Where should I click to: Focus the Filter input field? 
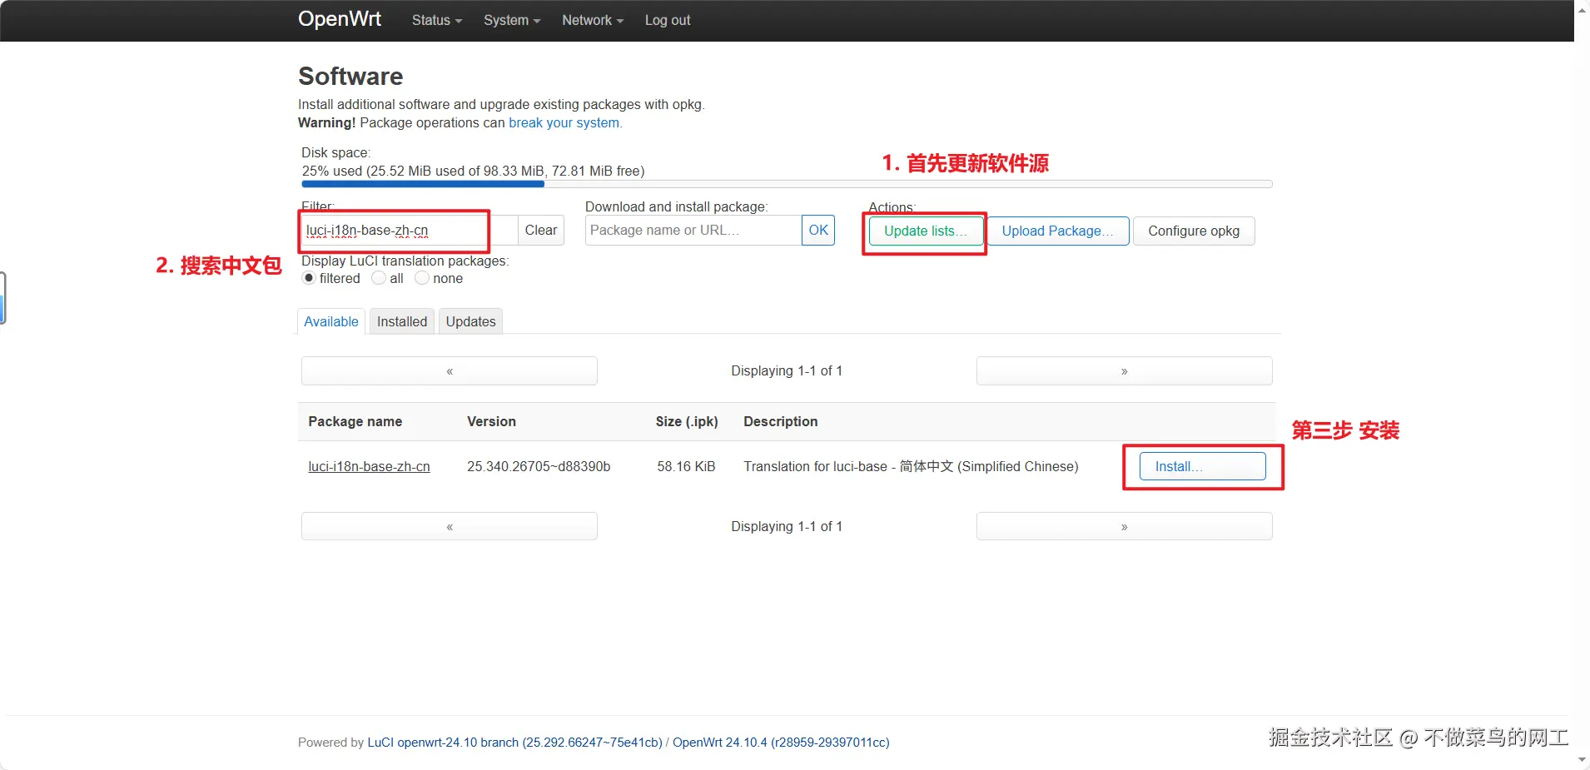point(409,231)
